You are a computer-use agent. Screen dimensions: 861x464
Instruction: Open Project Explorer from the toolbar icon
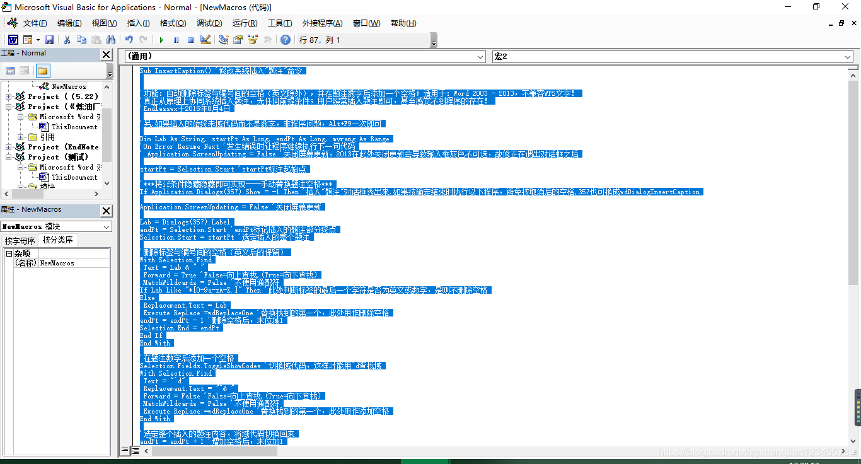(x=224, y=40)
